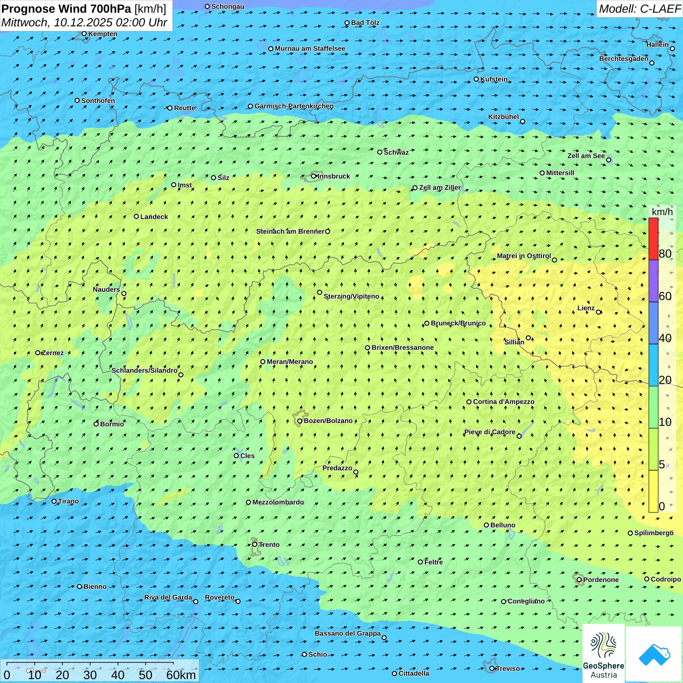Click the Trento city marker

pyautogui.click(x=255, y=544)
